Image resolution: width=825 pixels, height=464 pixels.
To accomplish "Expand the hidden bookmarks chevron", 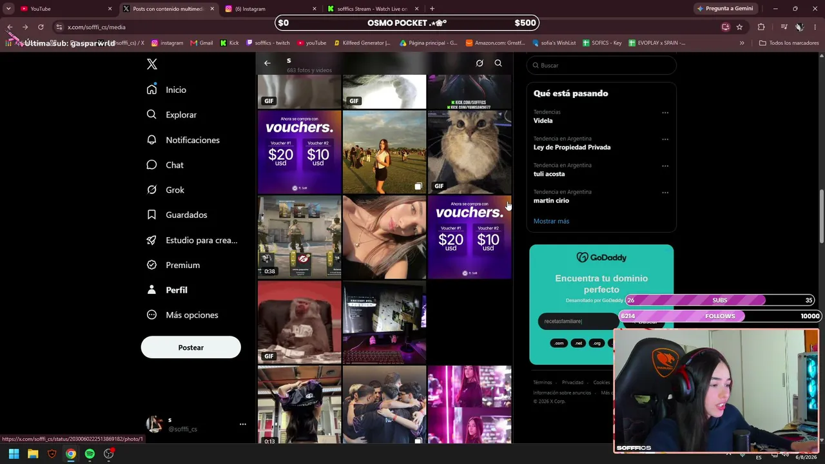I will click(742, 43).
